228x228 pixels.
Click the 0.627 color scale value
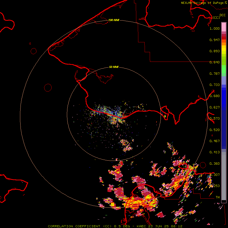click(215, 107)
